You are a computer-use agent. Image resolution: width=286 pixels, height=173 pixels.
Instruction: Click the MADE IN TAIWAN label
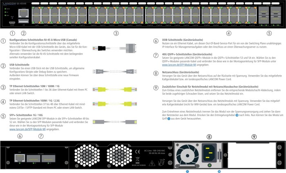coord(139,165)
